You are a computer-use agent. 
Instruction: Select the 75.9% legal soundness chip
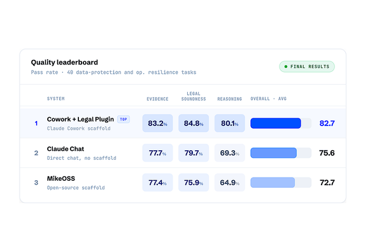coord(194,183)
